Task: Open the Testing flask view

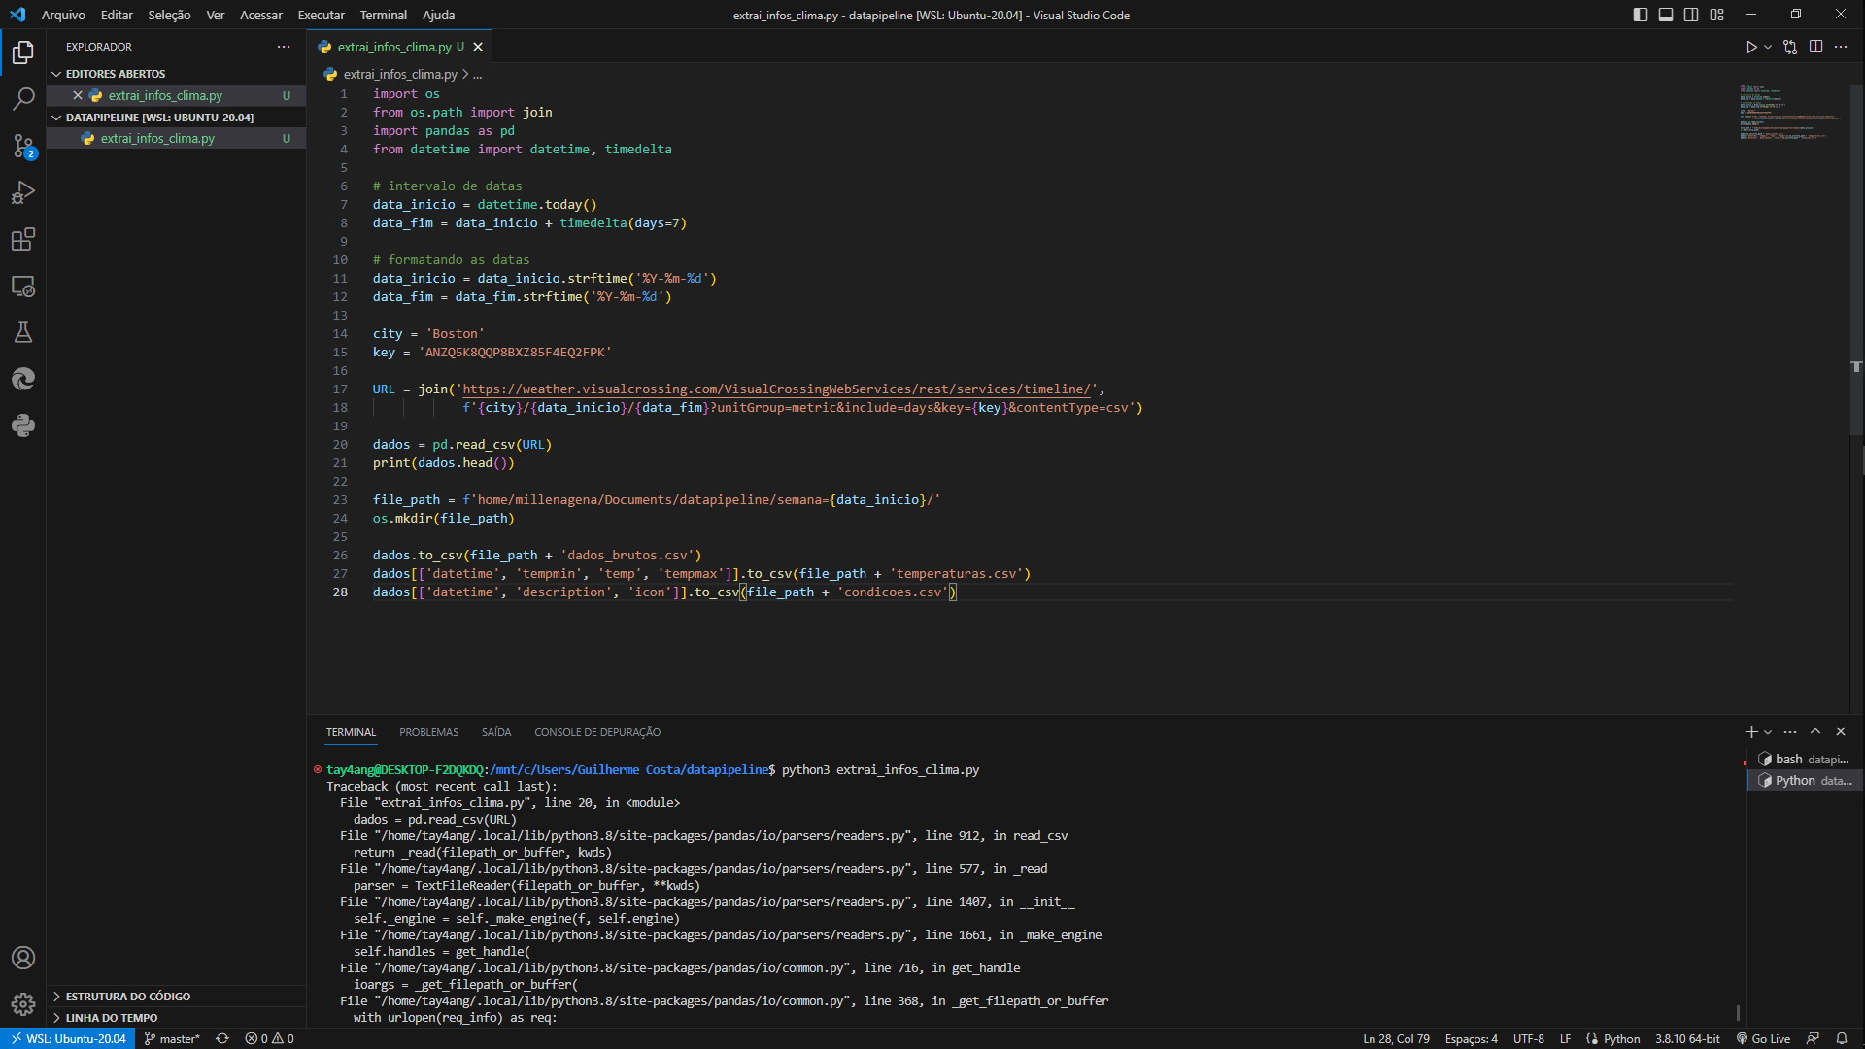Action: (23, 332)
